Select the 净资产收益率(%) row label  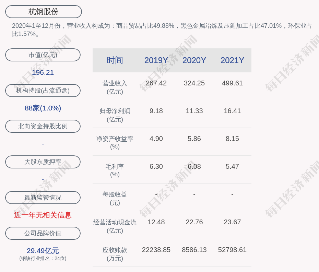(x=115, y=143)
